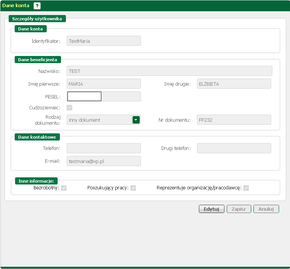Click the Dane beneficjenta group label
This screenshot has width=290, height=269.
pyautogui.click(x=38, y=60)
